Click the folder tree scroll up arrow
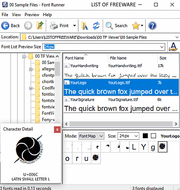180x190 pixels. pyautogui.click(x=57, y=56)
